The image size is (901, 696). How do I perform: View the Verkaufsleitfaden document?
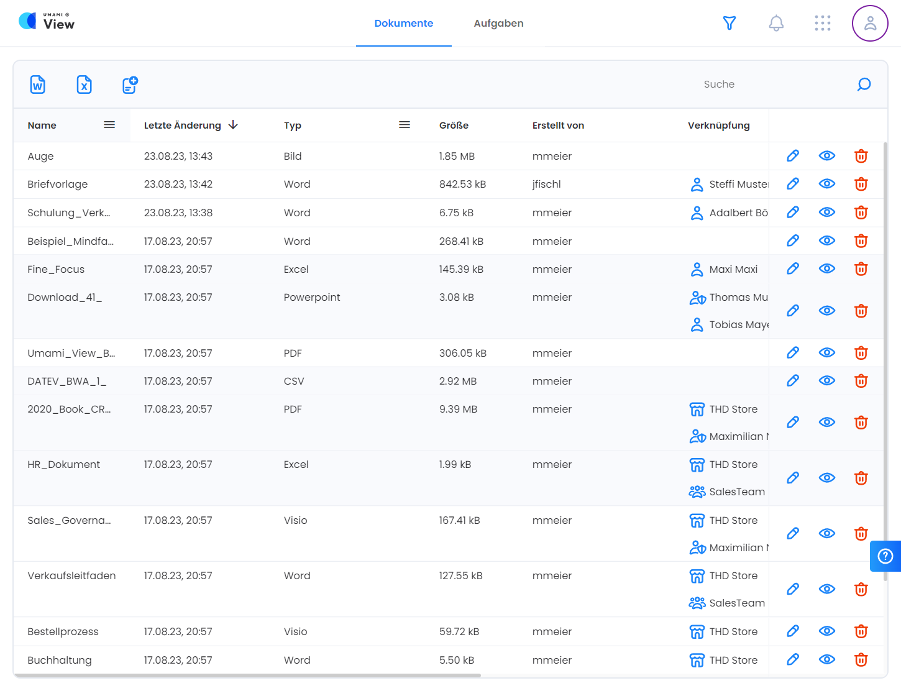coord(826,589)
